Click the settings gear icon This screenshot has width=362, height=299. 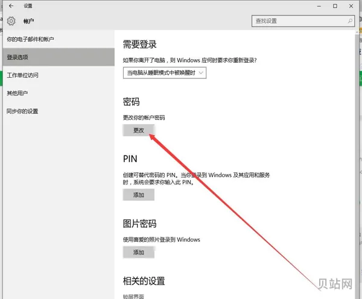click(11, 21)
